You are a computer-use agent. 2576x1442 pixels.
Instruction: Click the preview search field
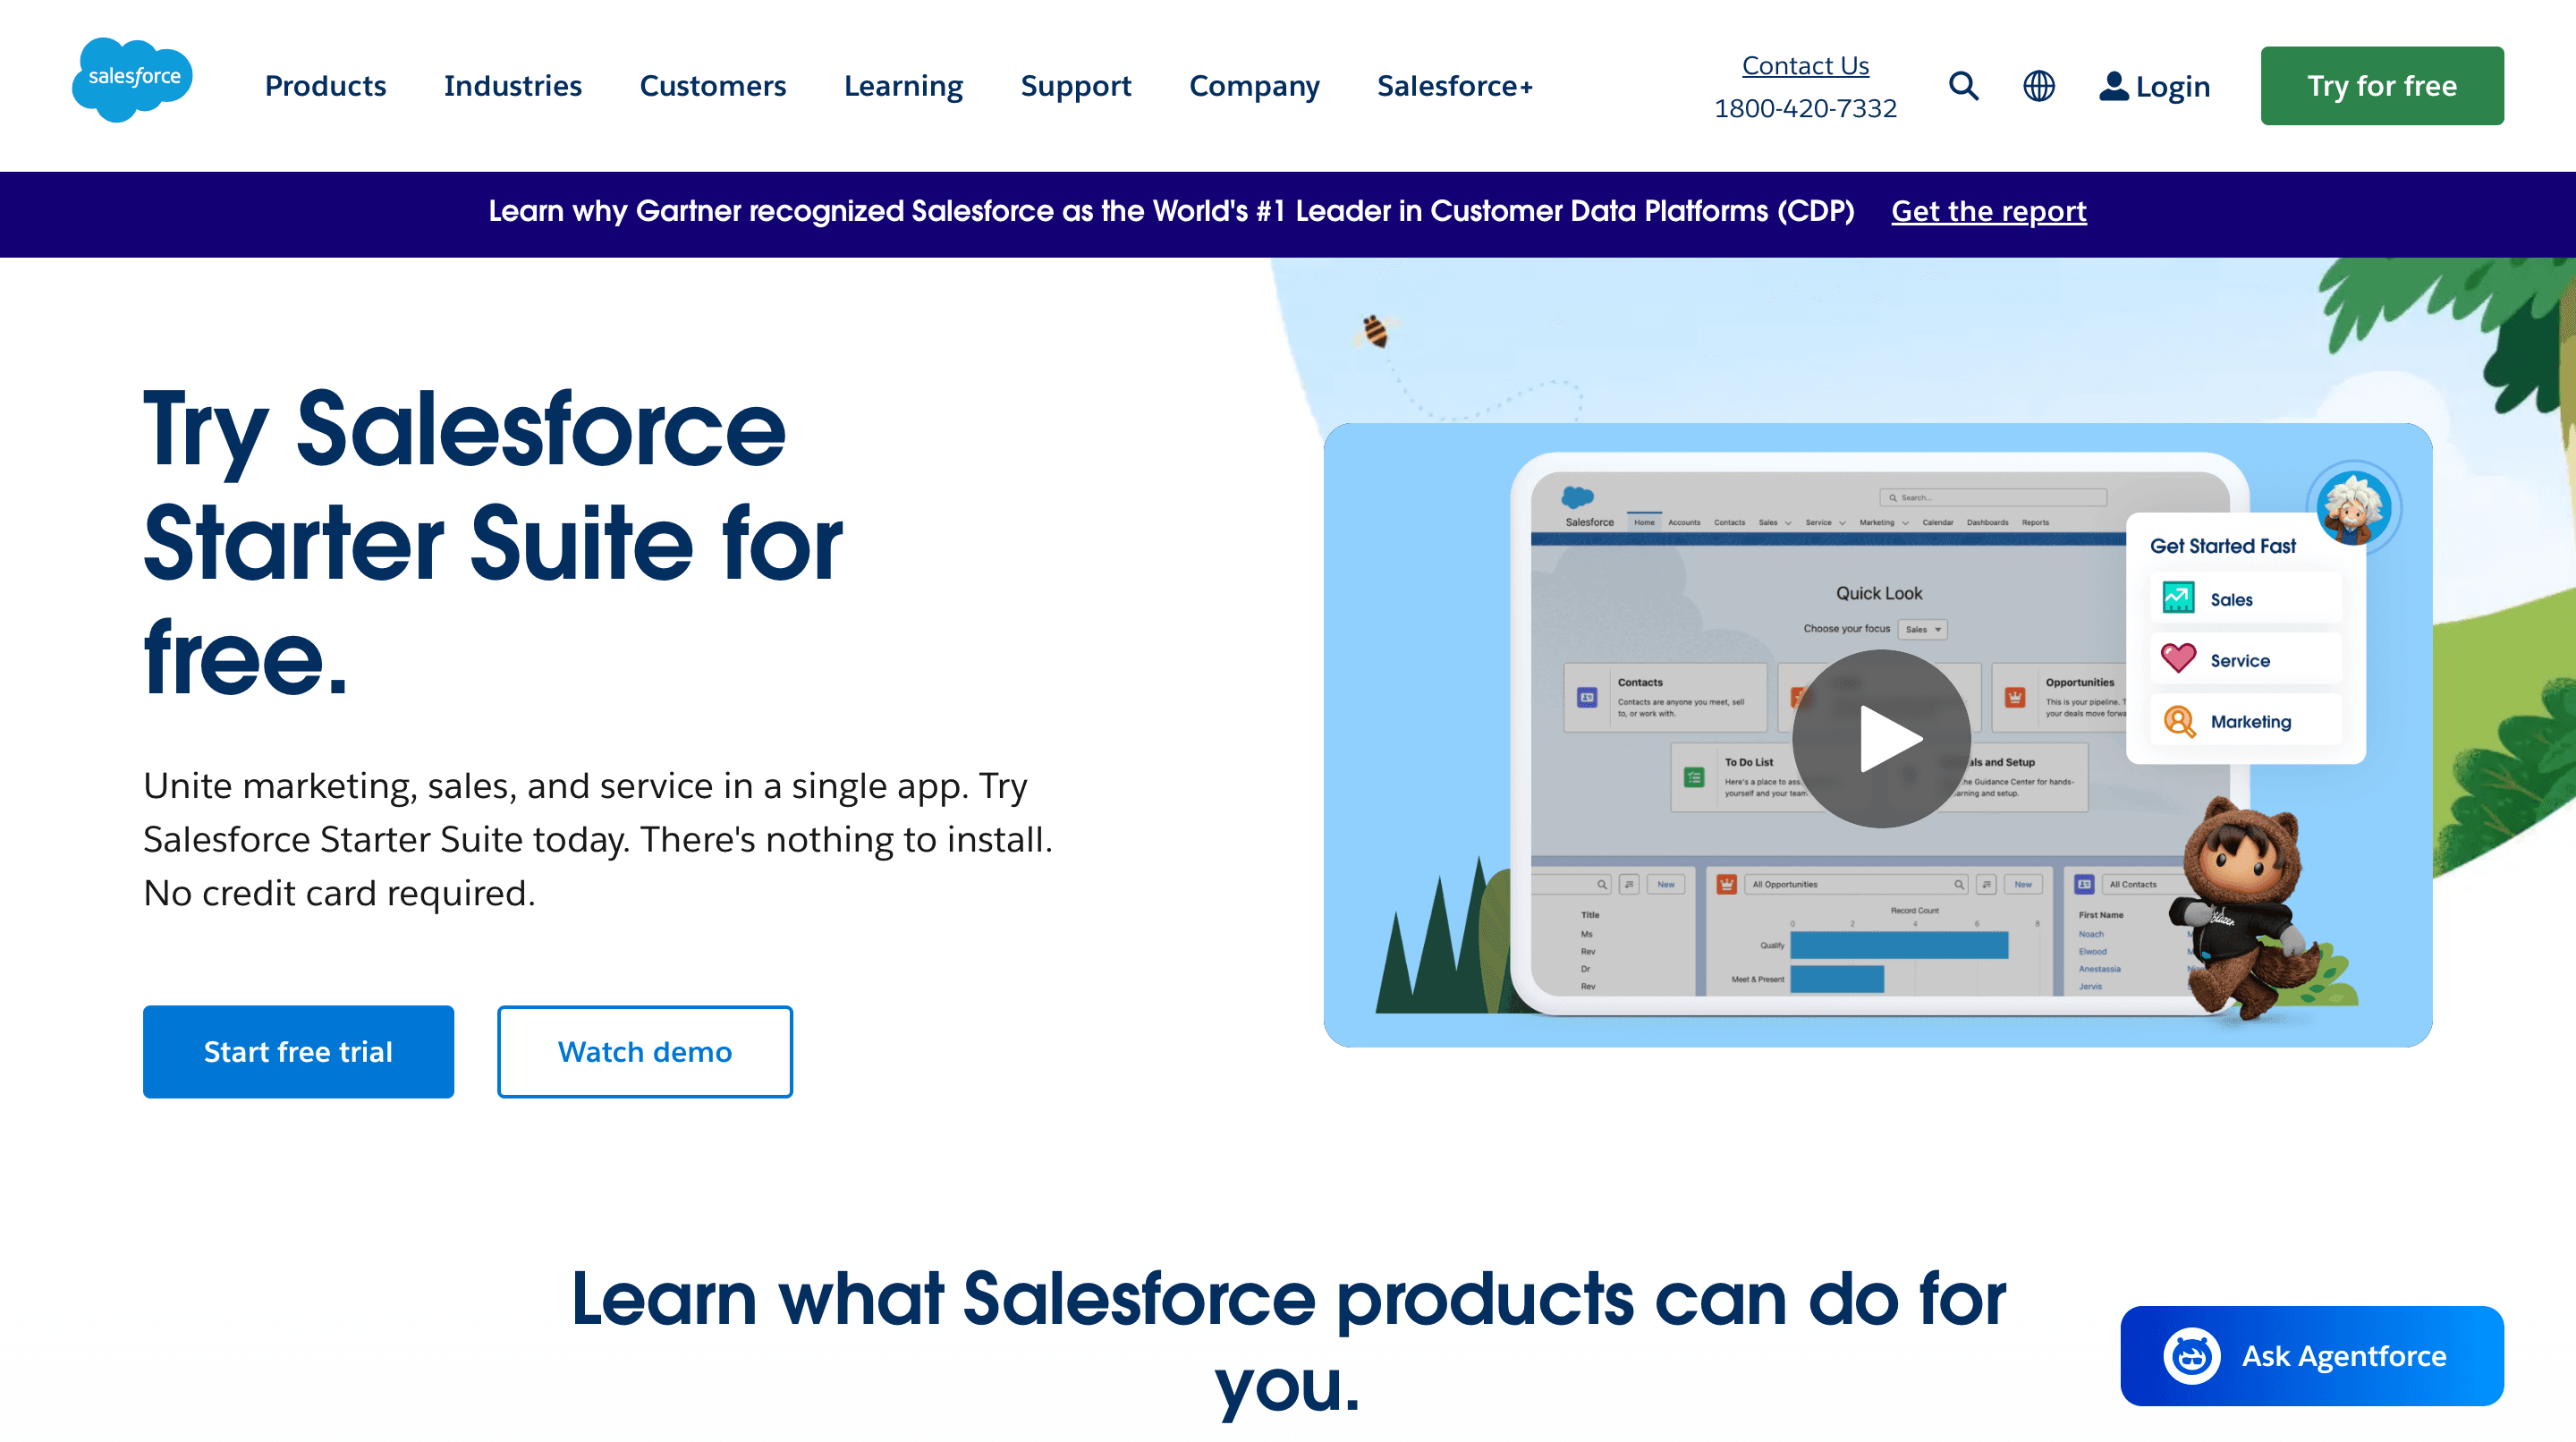pos(1993,498)
